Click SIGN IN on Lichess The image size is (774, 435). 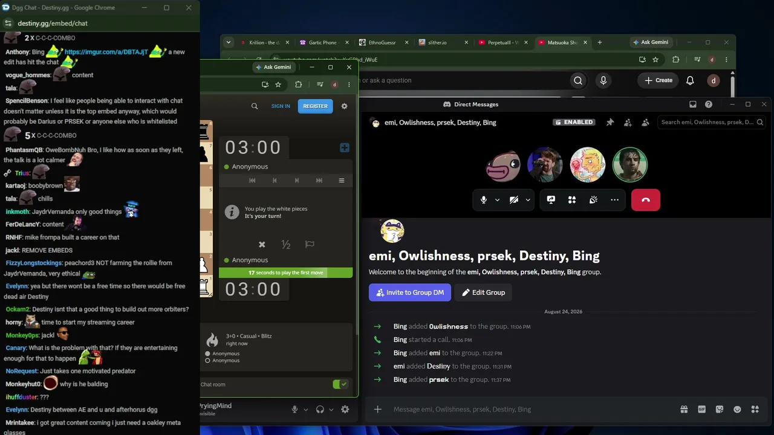[x=281, y=106]
